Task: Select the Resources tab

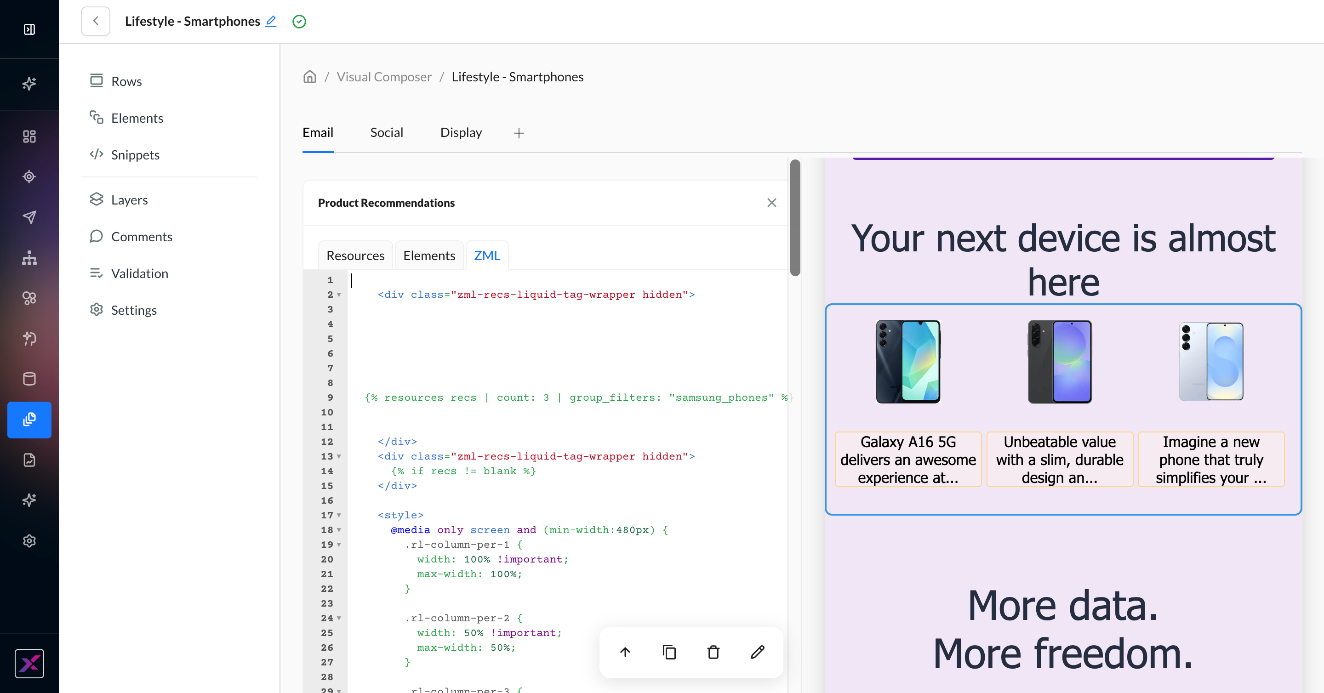Action: coord(355,256)
